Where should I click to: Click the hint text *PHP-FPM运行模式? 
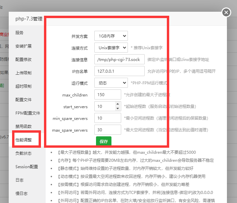click(149, 83)
